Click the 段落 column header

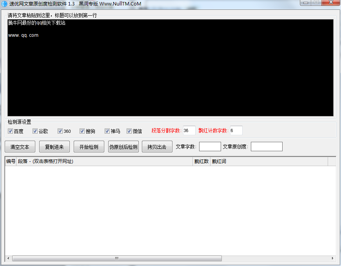[x=104, y=161]
